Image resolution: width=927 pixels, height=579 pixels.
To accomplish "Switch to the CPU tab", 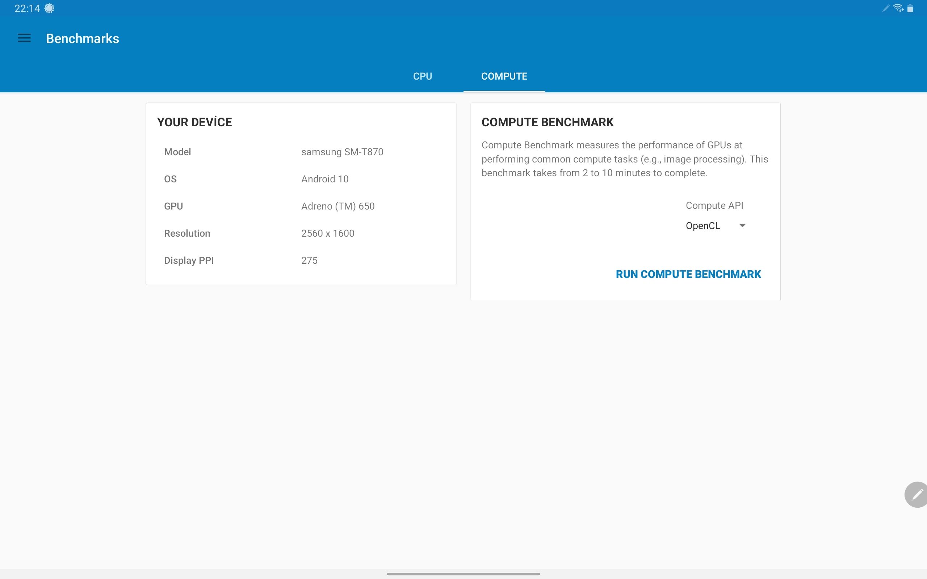I will pyautogui.click(x=422, y=76).
